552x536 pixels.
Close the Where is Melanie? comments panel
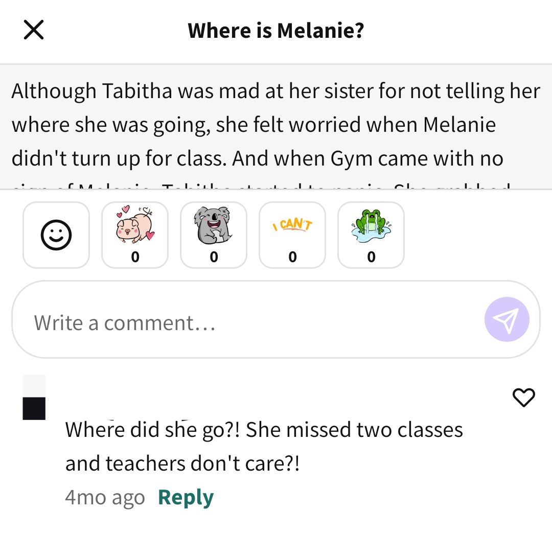click(34, 30)
